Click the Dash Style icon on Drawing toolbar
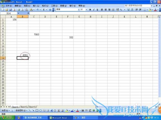 (x=86, y=110)
